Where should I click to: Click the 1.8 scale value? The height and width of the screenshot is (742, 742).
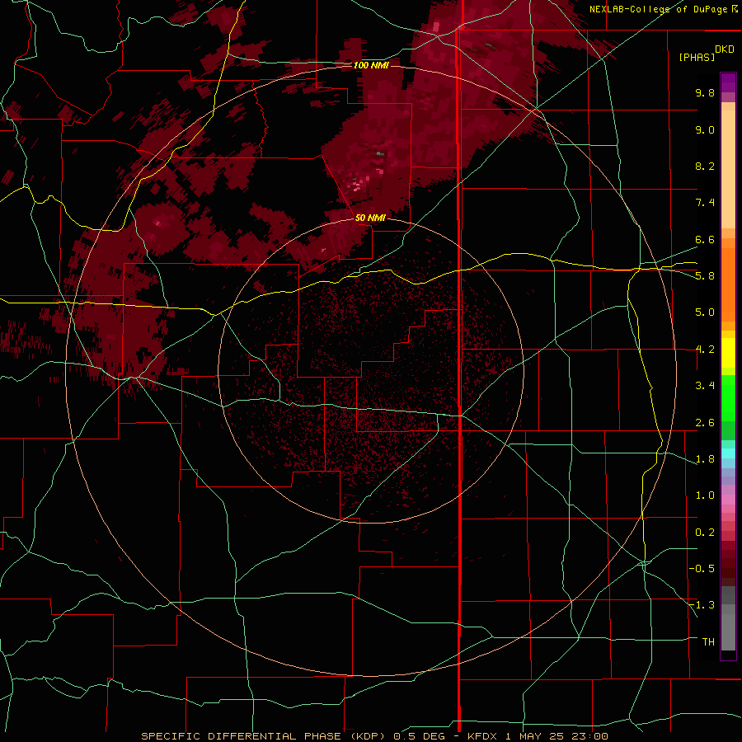click(705, 459)
